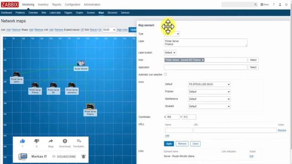
Task: Toggle Automatic icon selection checkbox
Action: point(165,74)
